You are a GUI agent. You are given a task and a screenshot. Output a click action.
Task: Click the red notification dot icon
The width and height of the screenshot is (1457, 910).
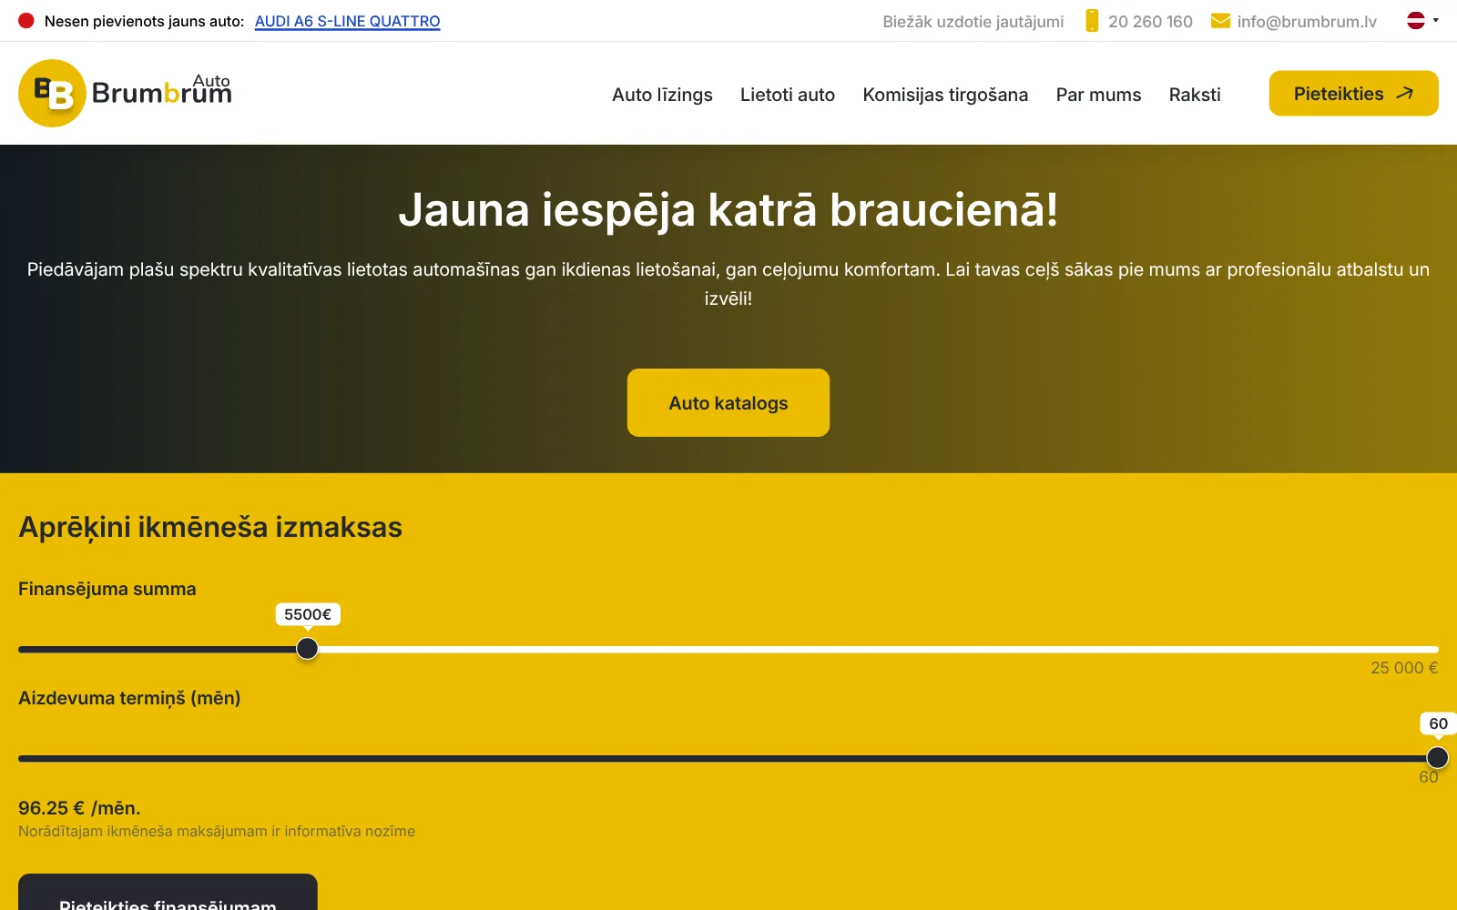26,21
